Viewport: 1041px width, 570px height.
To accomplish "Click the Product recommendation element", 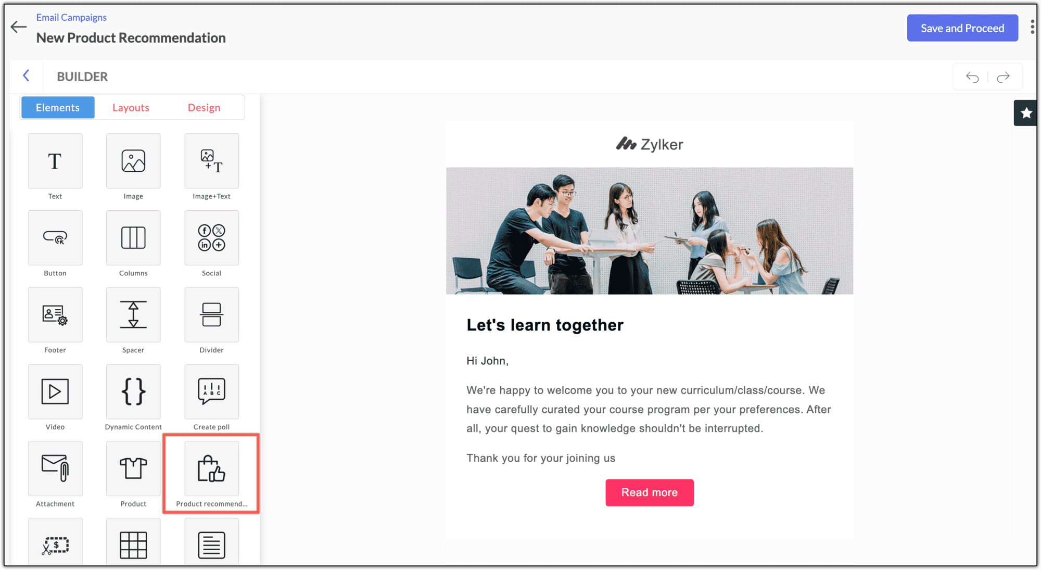I will click(211, 468).
